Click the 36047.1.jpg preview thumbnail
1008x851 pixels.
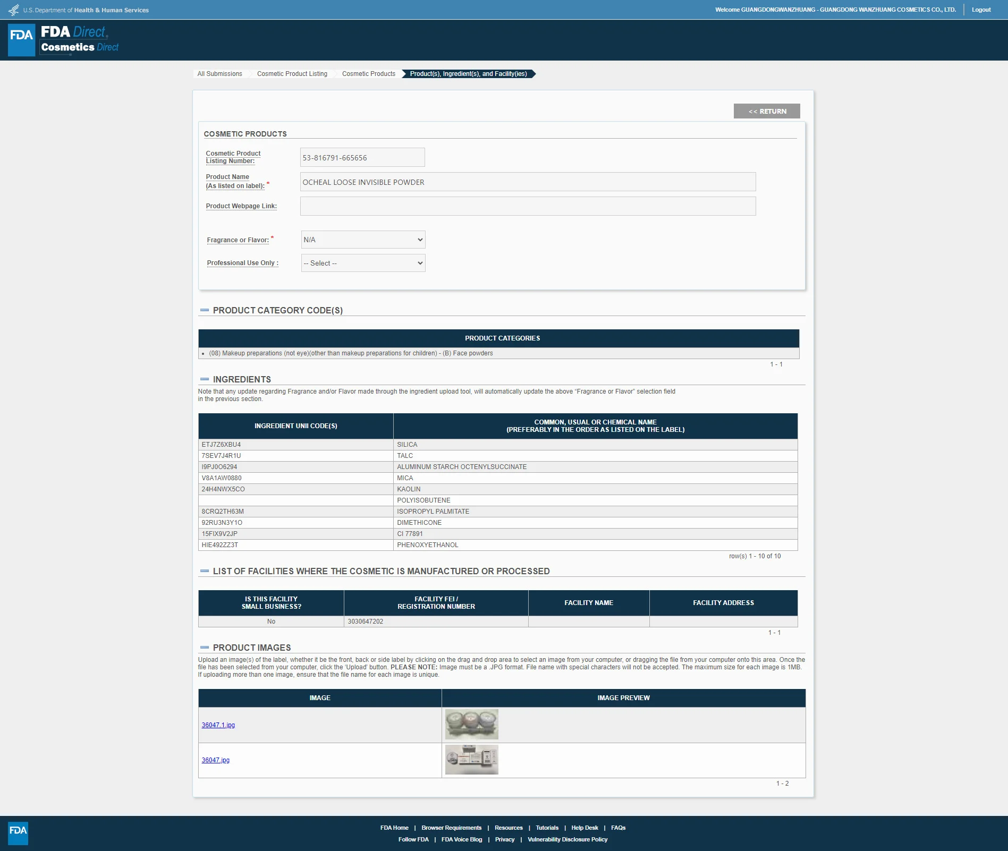(472, 725)
